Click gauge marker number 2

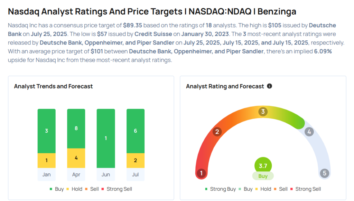tap(217, 132)
